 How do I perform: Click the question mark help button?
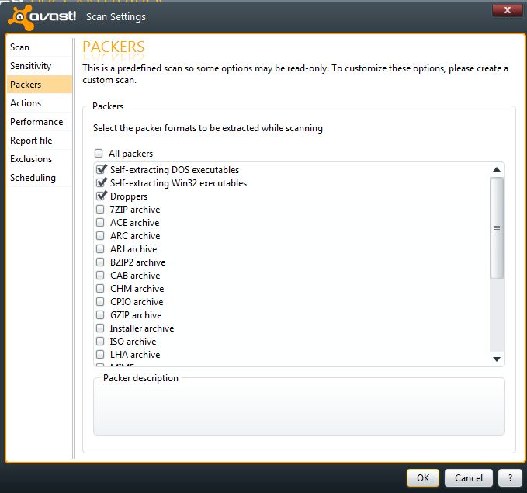point(509,478)
